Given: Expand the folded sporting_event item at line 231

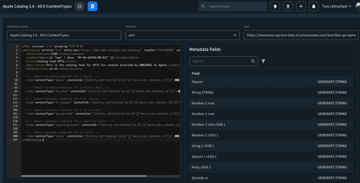Looking at the screenshot, I should point(19,125).
